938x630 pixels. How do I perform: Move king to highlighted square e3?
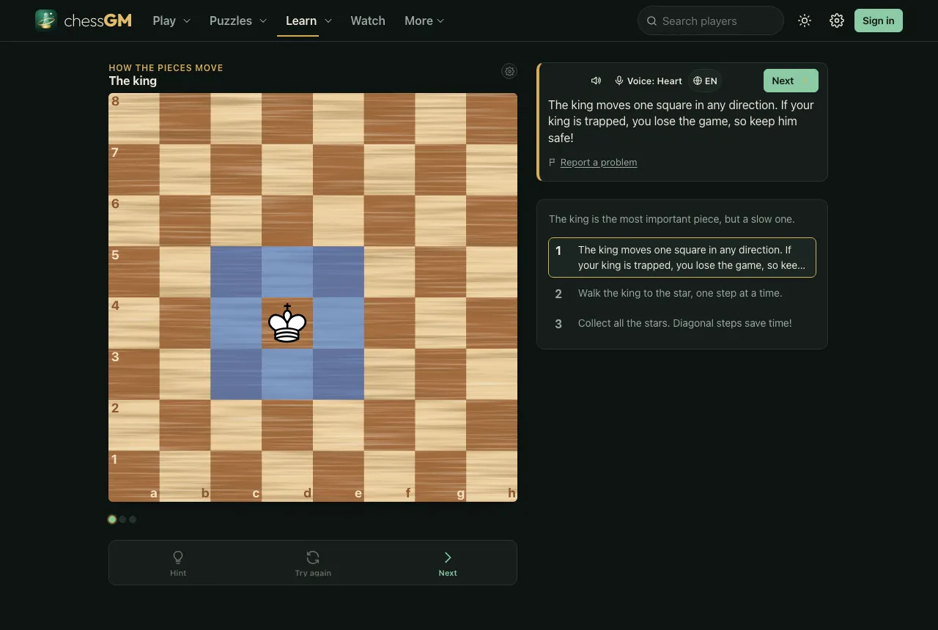click(x=339, y=374)
